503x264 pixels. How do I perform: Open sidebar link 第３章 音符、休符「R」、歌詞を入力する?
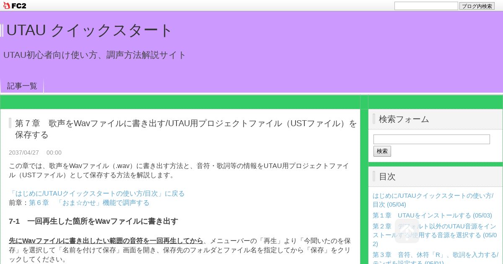click(x=436, y=259)
